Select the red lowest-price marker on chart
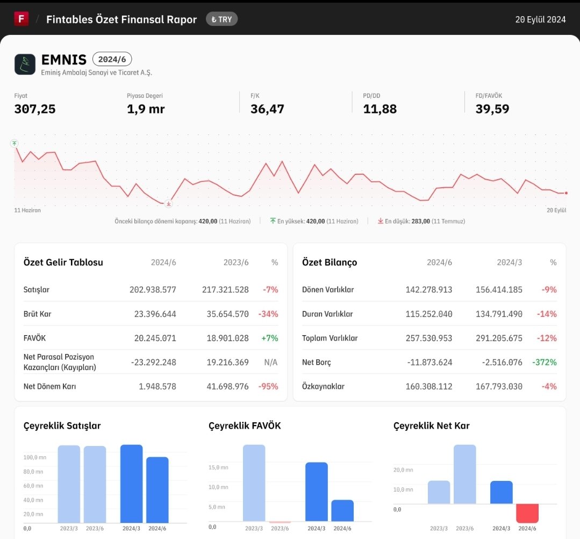This screenshot has height=539, width=580. (x=169, y=204)
